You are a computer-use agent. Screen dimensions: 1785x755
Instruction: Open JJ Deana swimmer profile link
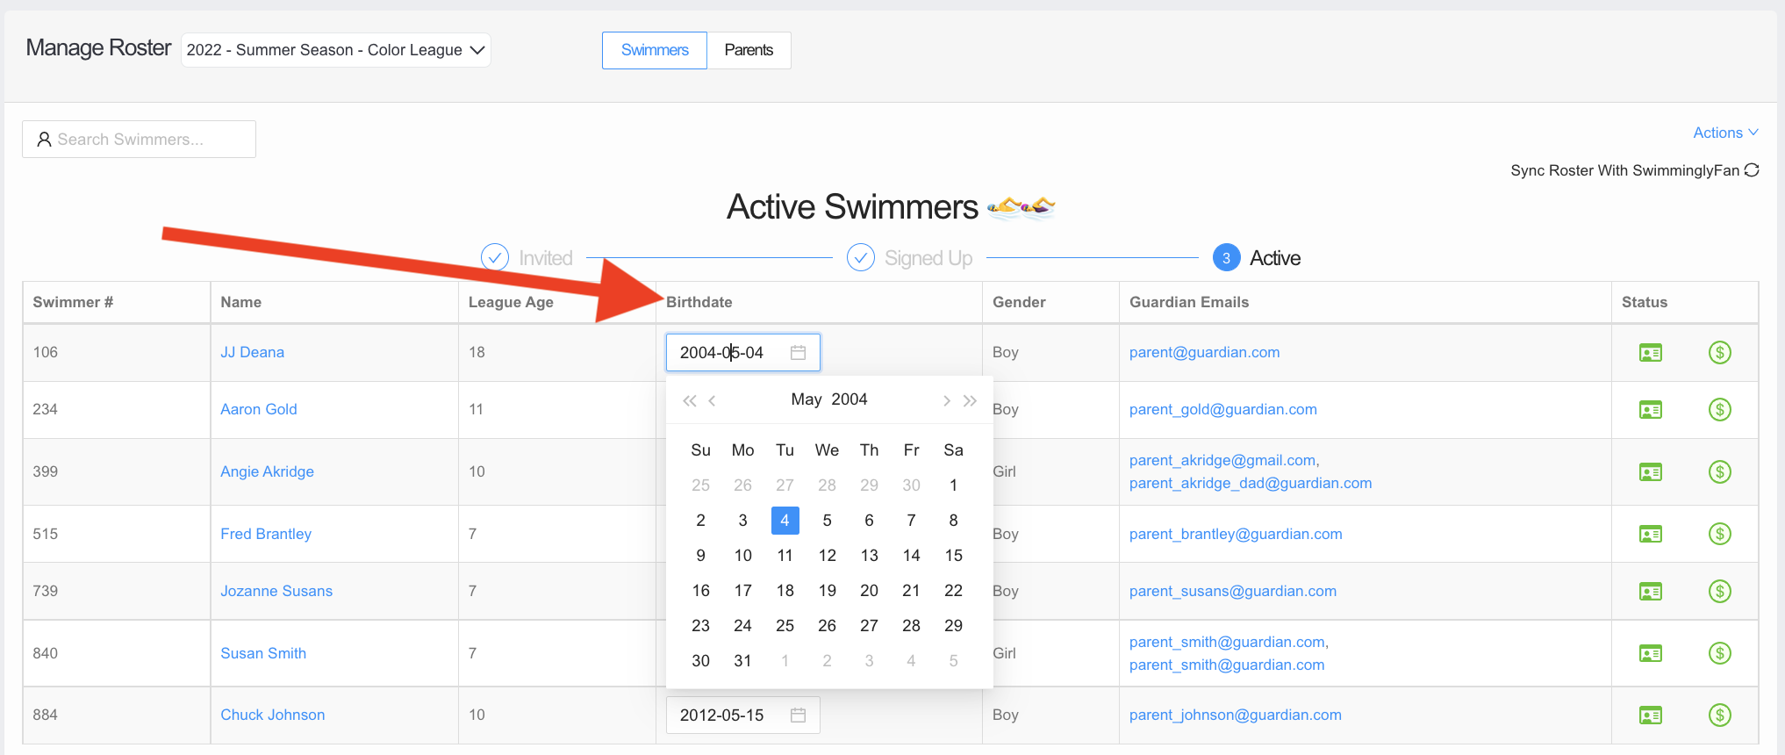(x=253, y=352)
